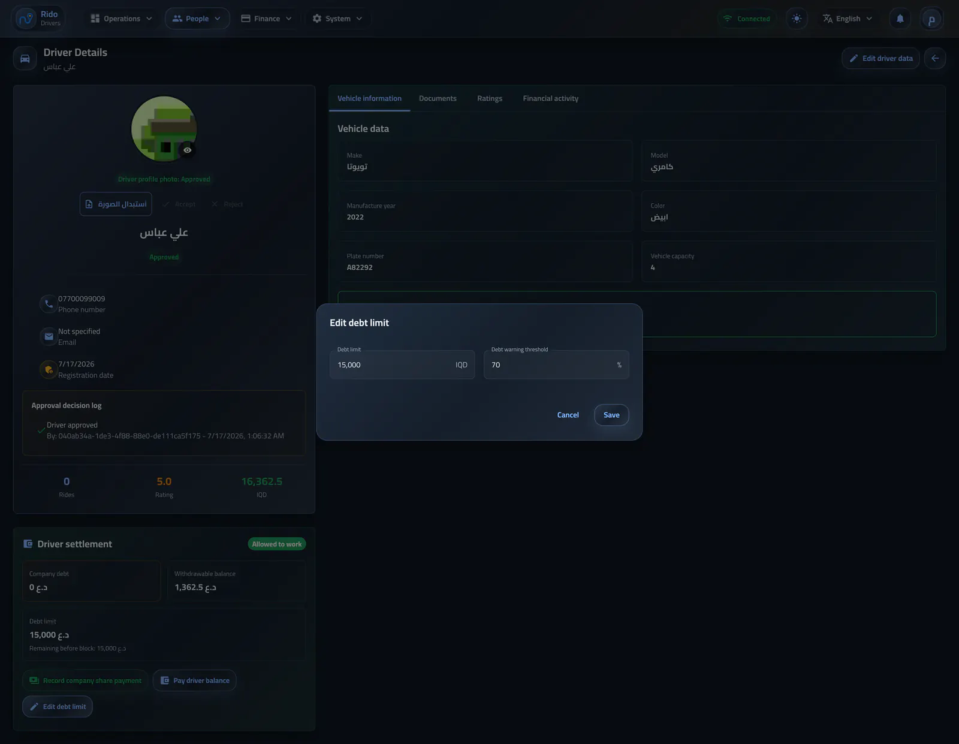Click the Debt warning threshold field
The height and width of the screenshot is (744, 959).
coord(556,365)
